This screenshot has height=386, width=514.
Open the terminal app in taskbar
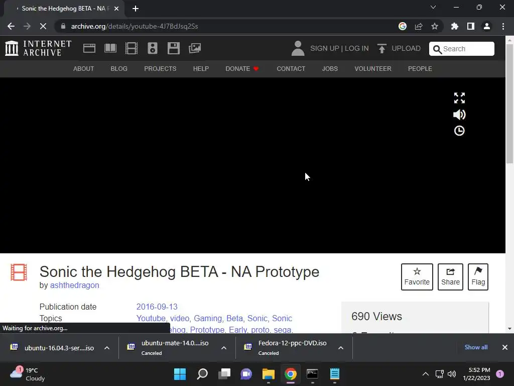(312, 374)
